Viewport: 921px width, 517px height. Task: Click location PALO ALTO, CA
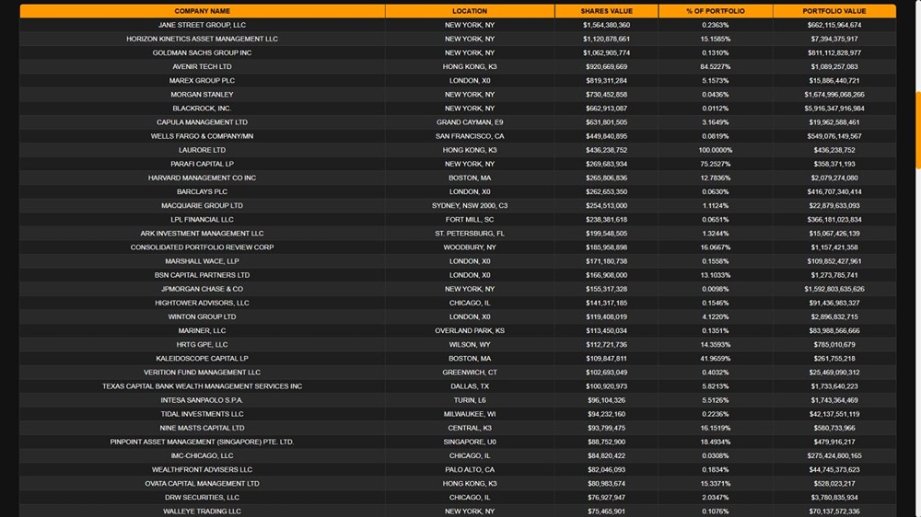(470, 469)
